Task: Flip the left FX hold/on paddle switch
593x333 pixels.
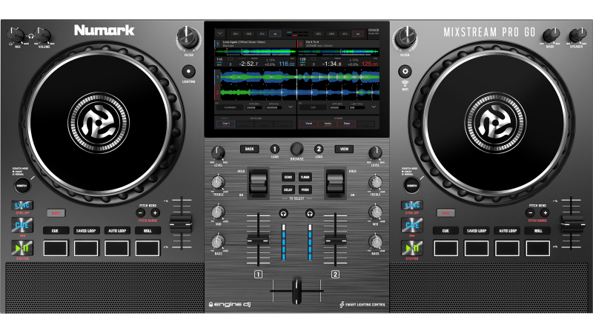Action: 258,182
